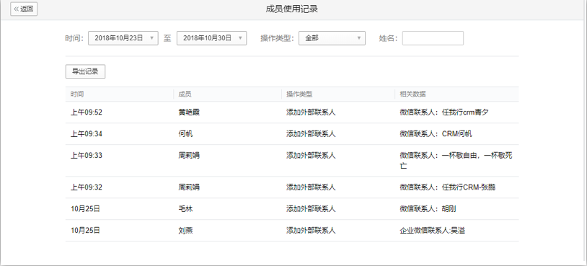Click the 导出记录 export button

tap(85, 71)
